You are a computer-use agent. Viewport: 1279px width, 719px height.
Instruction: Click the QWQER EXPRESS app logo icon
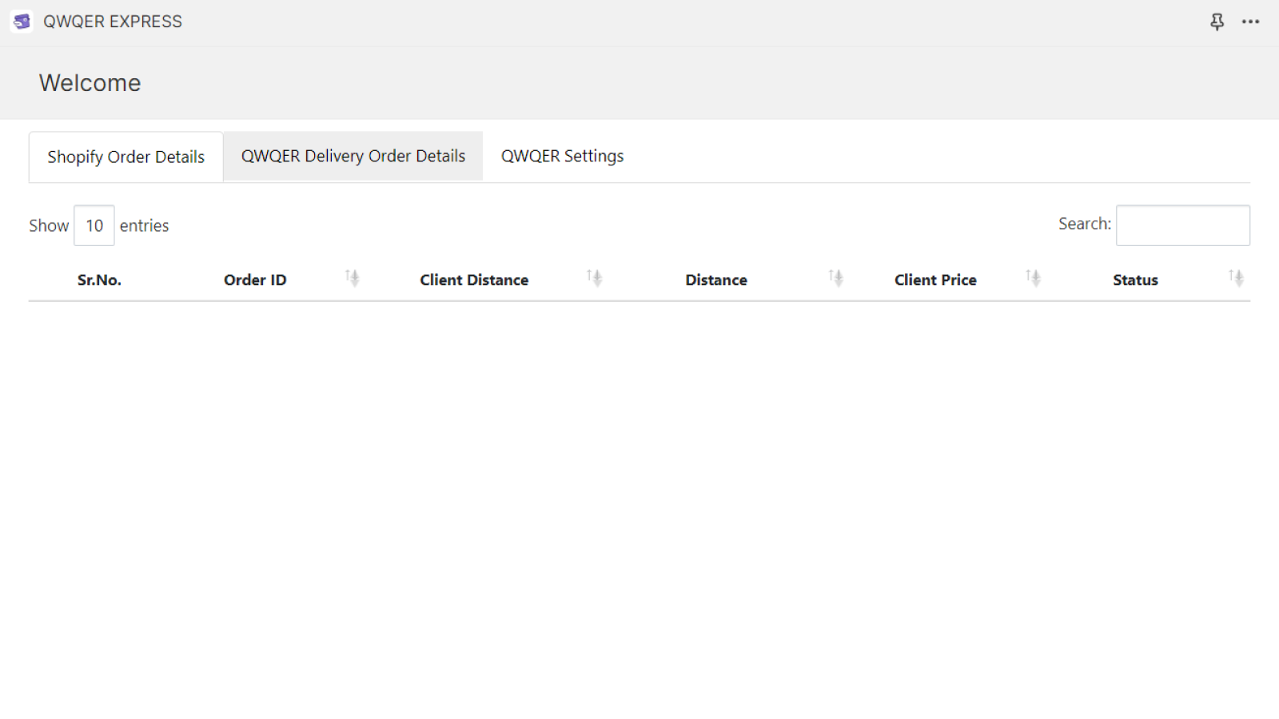pyautogui.click(x=22, y=22)
